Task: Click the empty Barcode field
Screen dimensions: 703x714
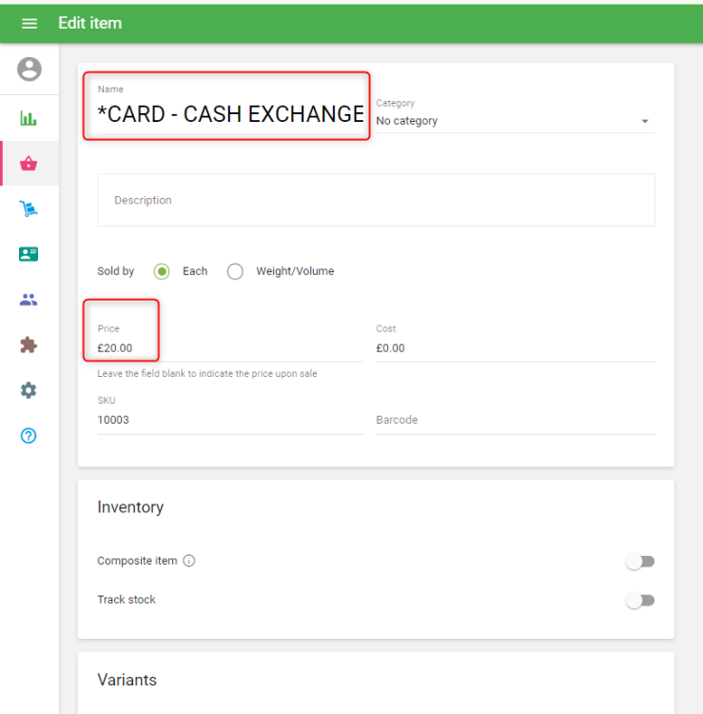Action: [x=515, y=420]
